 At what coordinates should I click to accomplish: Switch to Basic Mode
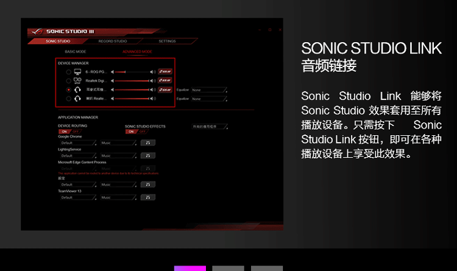(x=75, y=52)
